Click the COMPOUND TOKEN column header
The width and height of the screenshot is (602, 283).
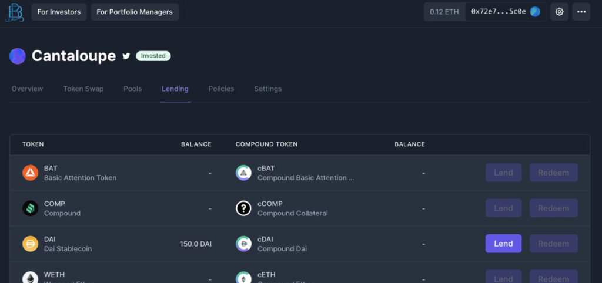tap(266, 144)
